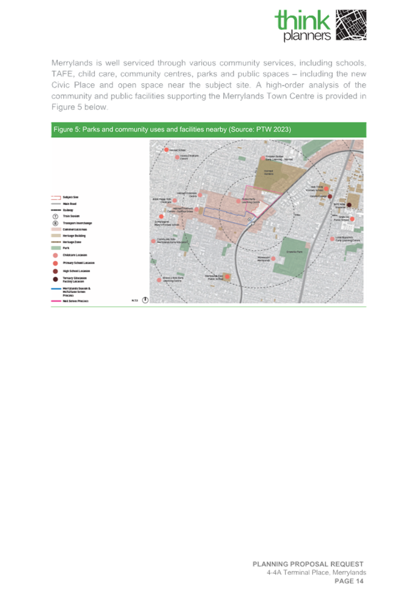Click the Childcare Location legend dot
The image size is (417, 605).
click(55, 256)
